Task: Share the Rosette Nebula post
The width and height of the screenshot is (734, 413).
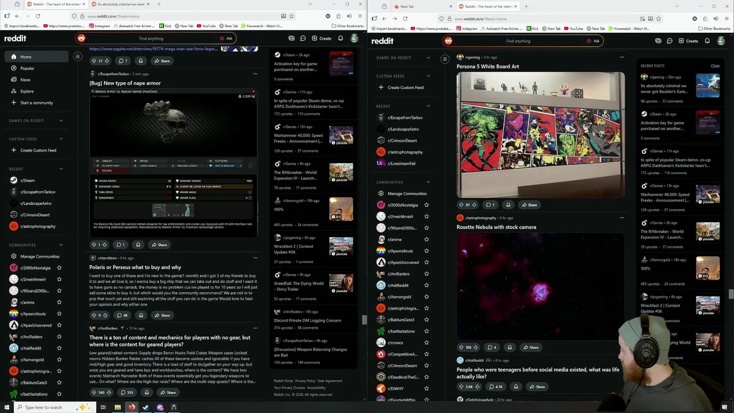Action: (530, 347)
